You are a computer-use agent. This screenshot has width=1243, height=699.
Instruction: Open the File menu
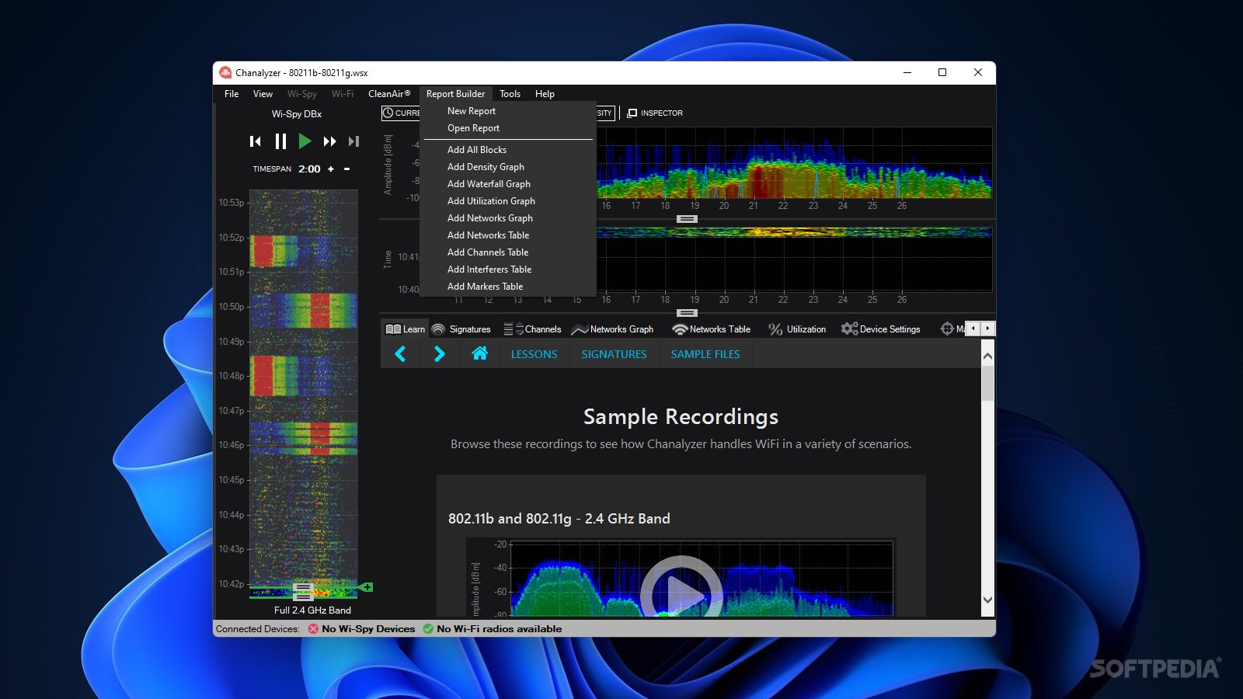pyautogui.click(x=232, y=94)
